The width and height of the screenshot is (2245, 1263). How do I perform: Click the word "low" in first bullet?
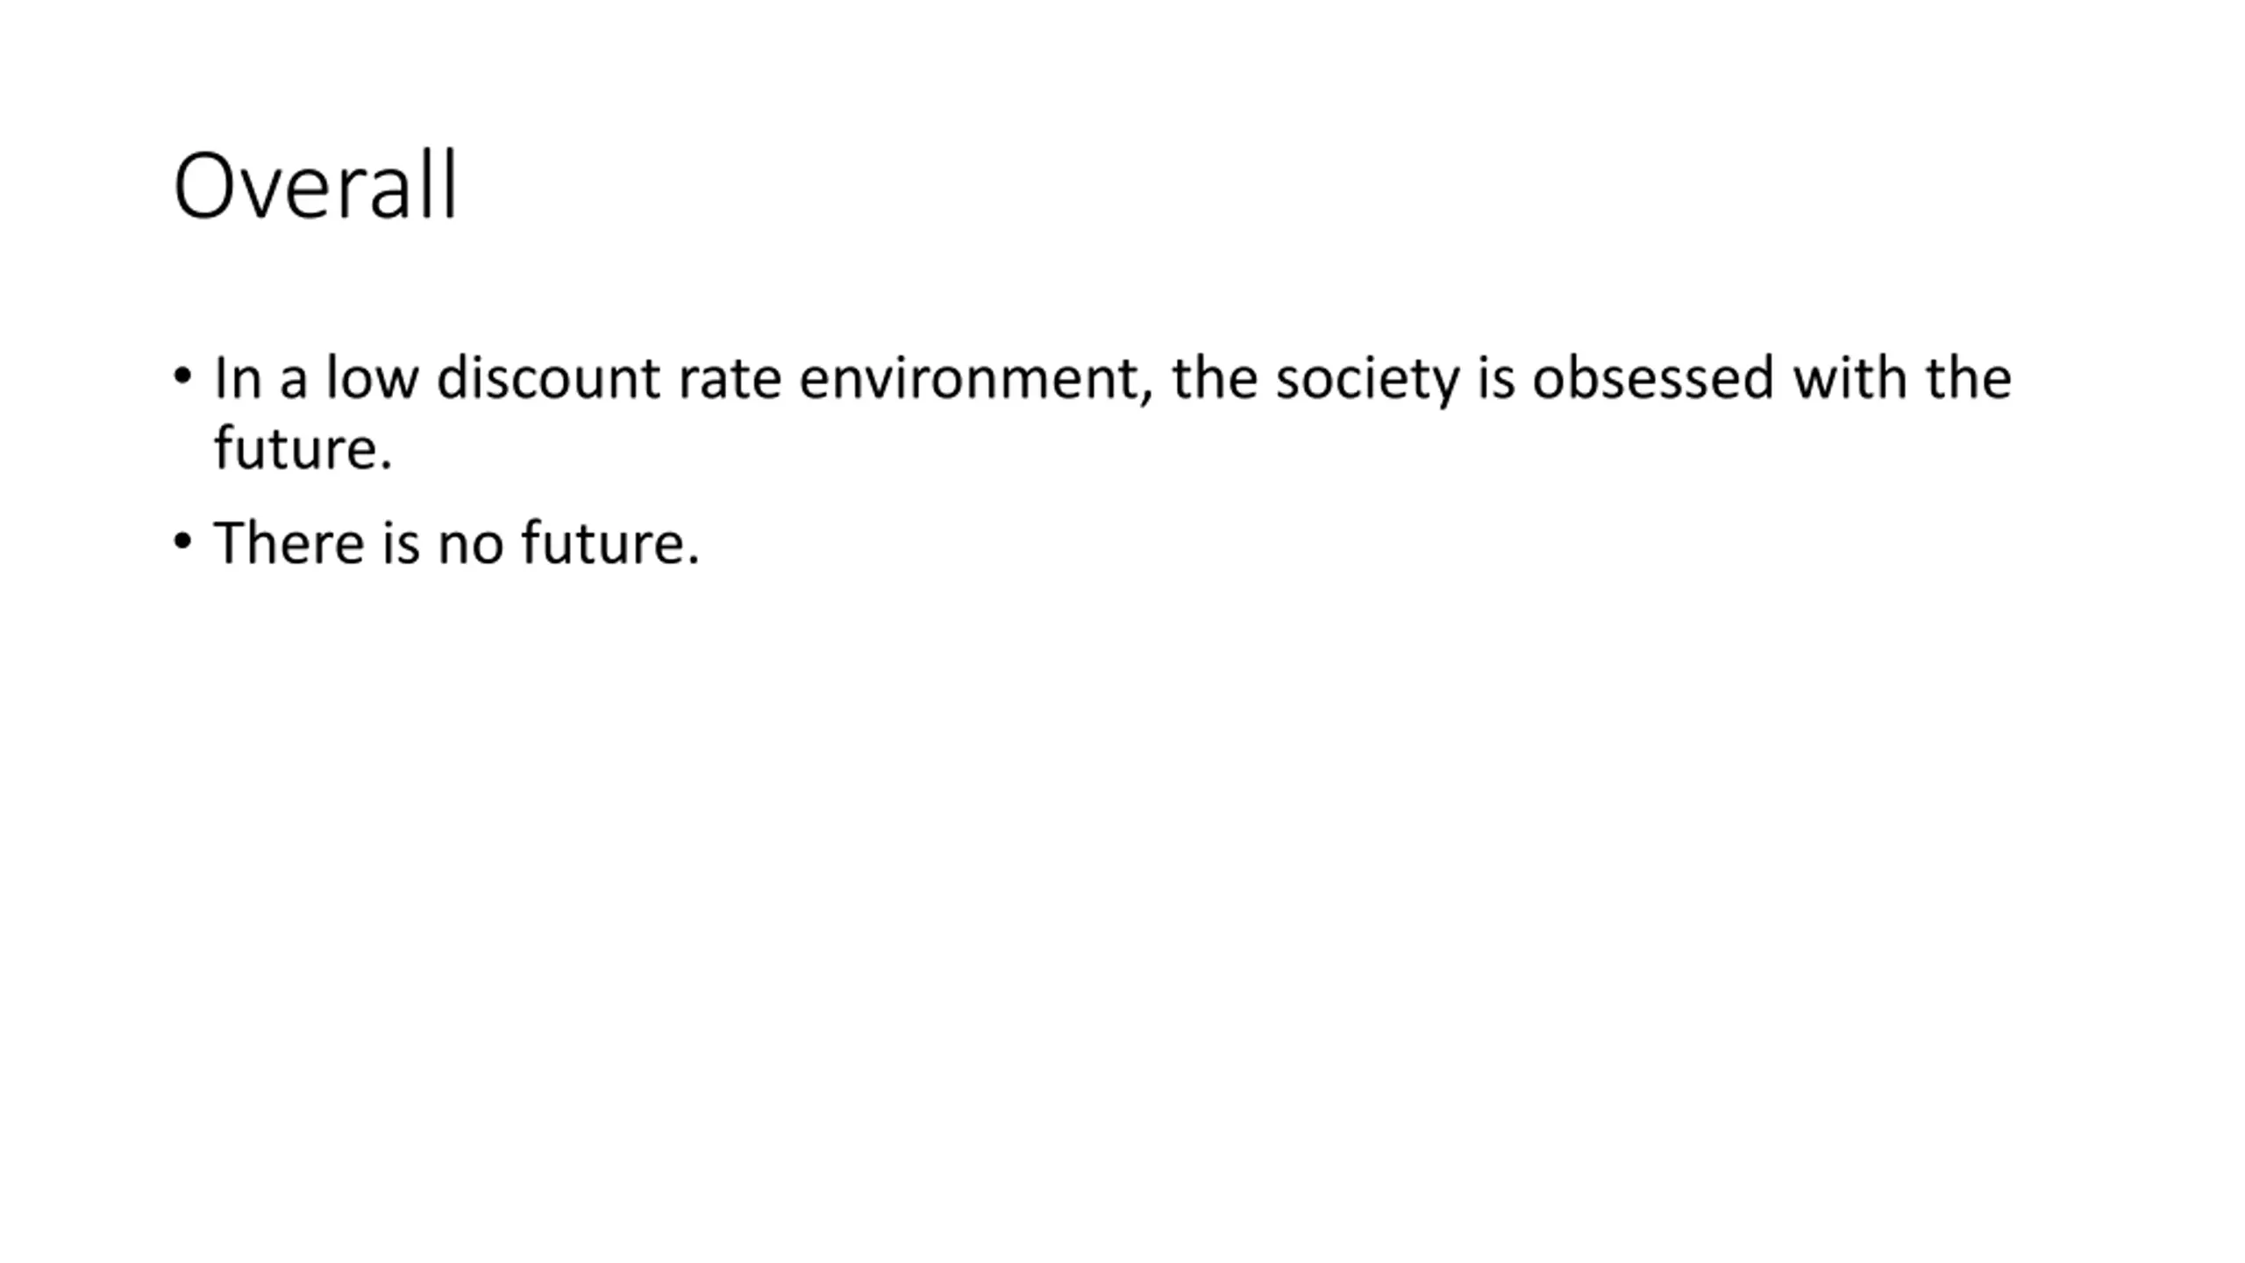(372, 378)
